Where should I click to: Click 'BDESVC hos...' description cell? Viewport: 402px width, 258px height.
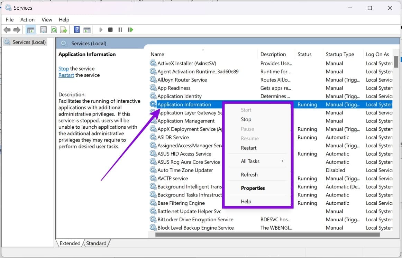(x=275, y=220)
